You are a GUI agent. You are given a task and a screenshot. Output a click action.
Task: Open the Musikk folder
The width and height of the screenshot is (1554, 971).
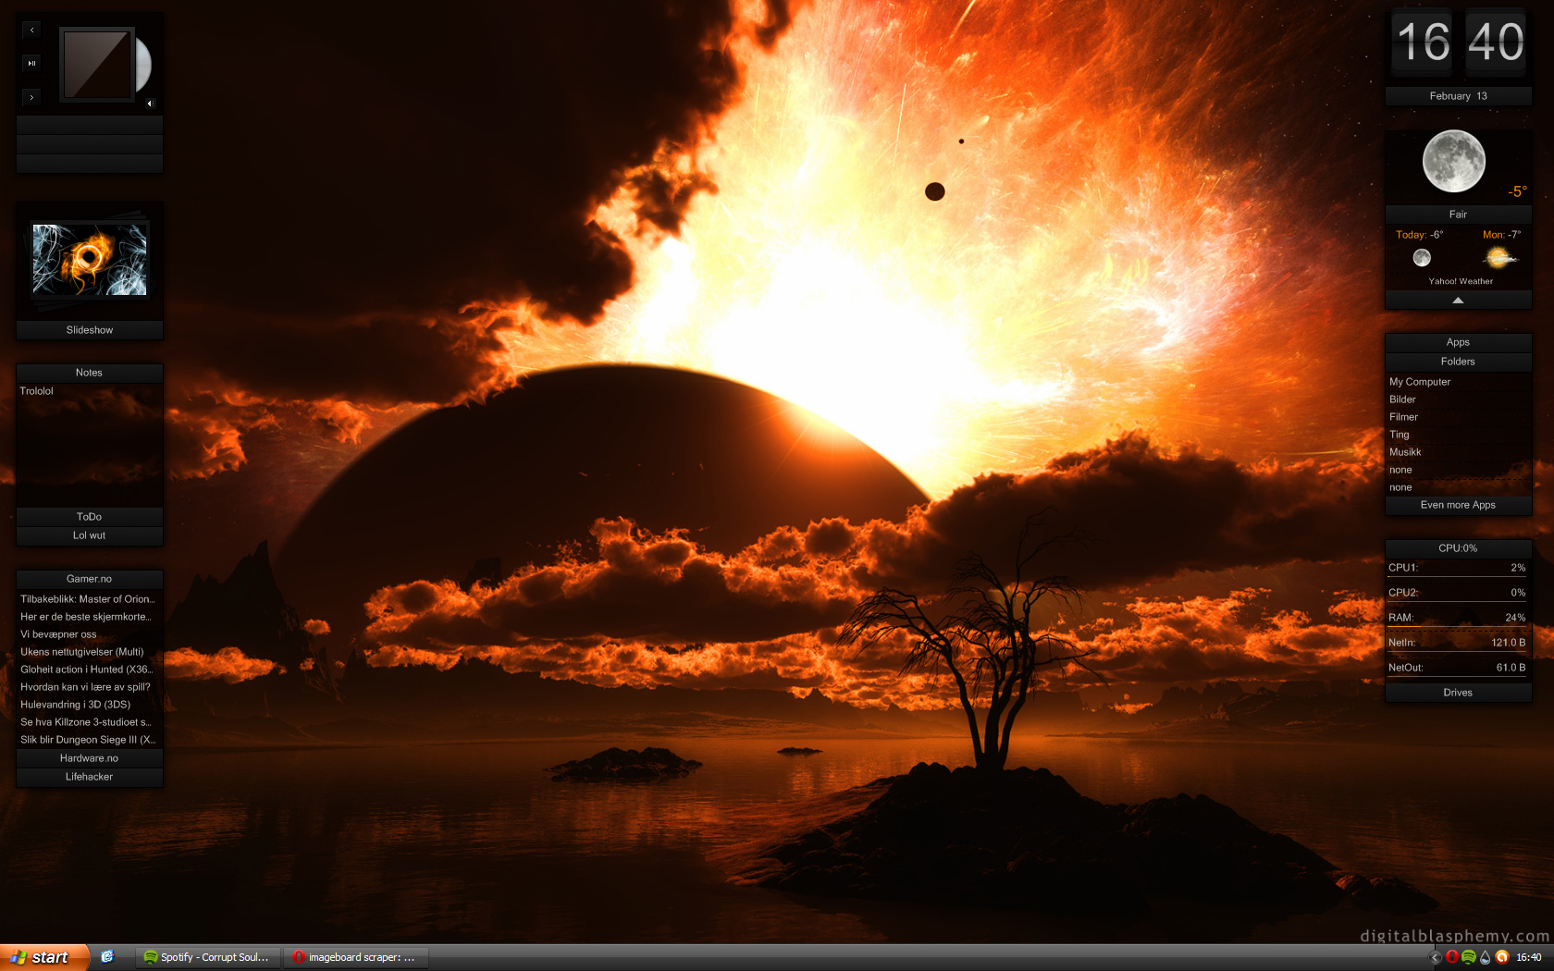tap(1405, 452)
